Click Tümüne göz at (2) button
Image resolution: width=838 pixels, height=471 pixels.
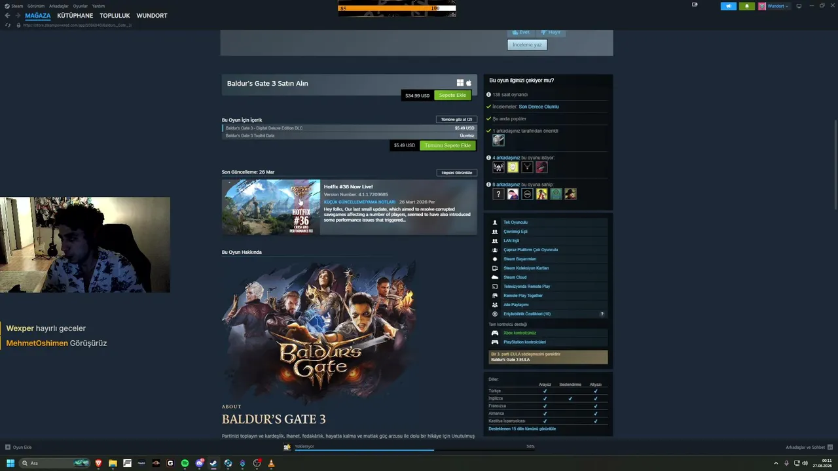456,120
